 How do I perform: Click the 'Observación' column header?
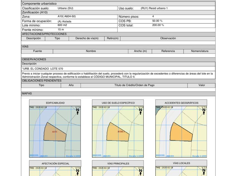tap(168, 38)
